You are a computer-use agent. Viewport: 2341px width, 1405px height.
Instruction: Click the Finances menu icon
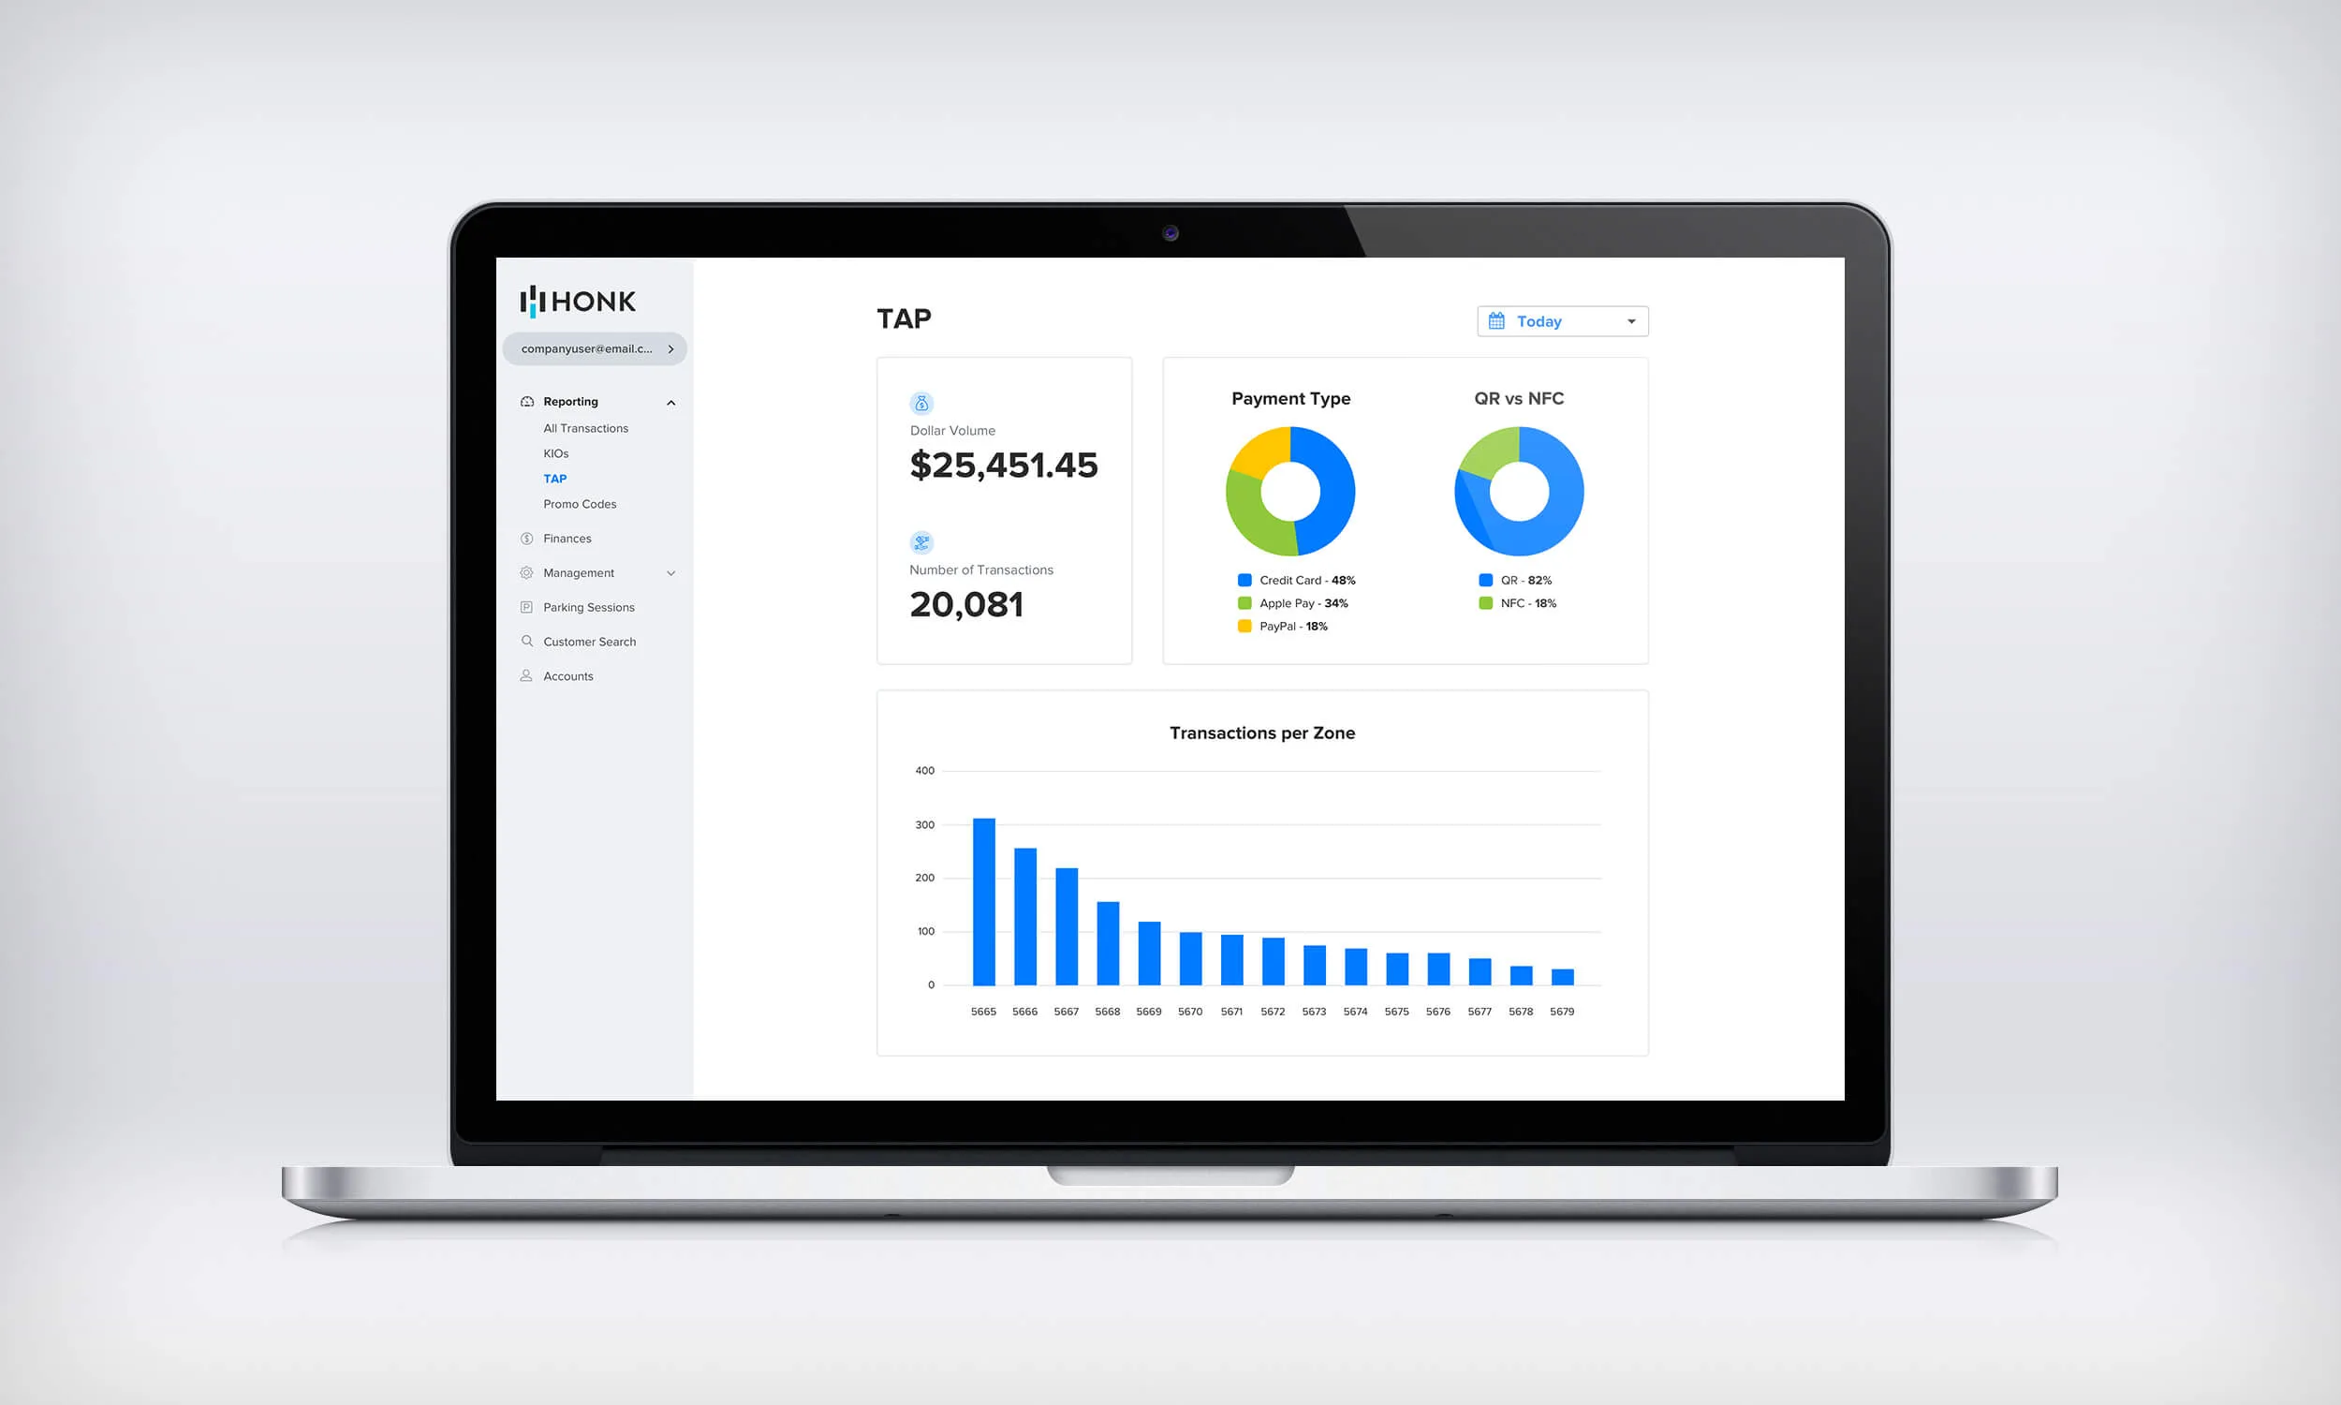(x=525, y=537)
